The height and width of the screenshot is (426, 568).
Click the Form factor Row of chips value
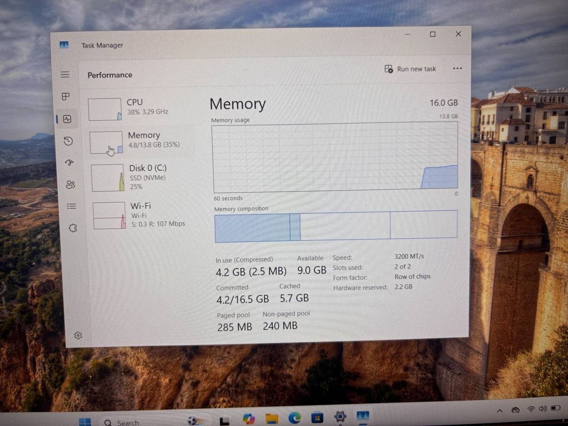412,276
